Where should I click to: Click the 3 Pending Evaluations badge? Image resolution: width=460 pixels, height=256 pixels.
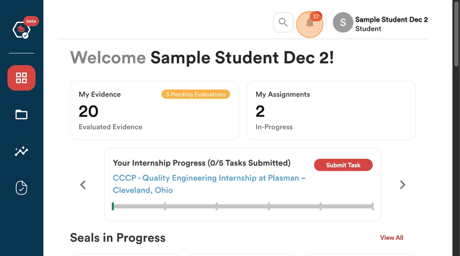click(196, 94)
